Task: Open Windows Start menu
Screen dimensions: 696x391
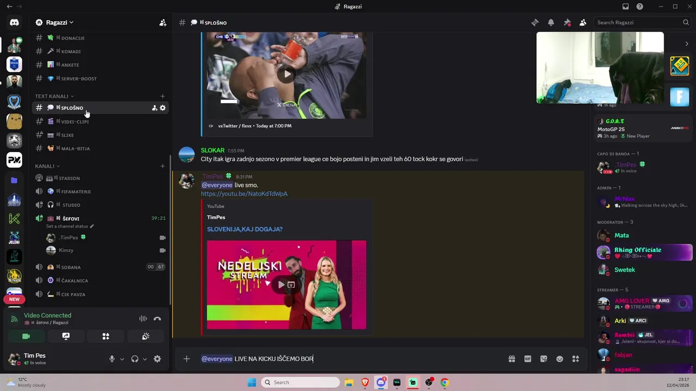Action: [252, 382]
